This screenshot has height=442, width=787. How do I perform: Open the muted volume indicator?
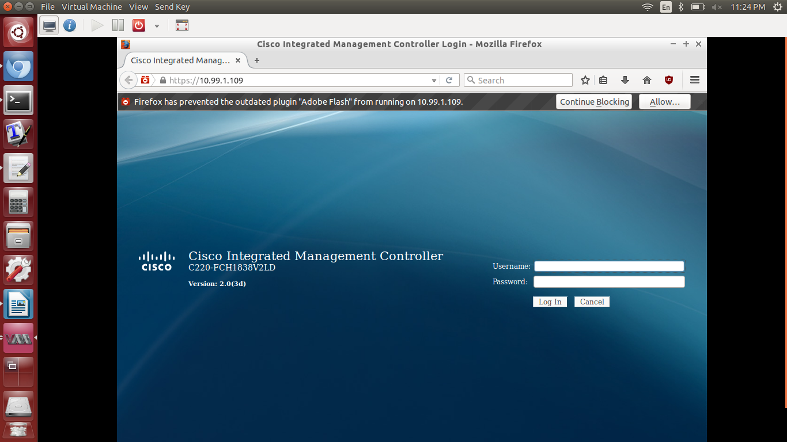(x=717, y=7)
